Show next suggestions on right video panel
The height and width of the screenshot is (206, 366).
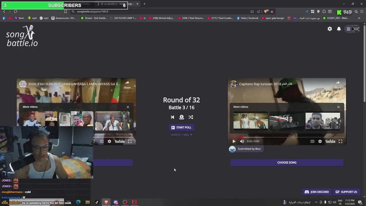[340, 121]
